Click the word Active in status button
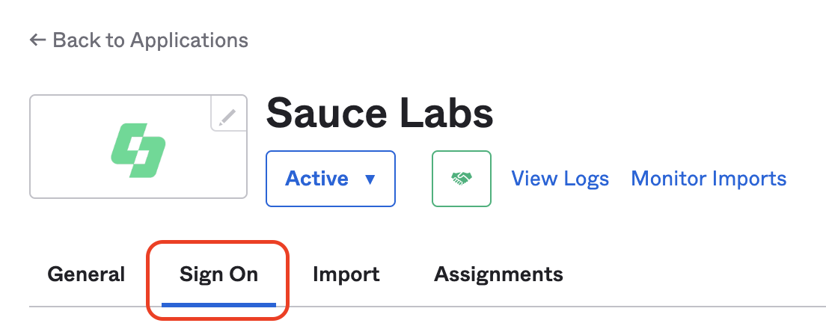This screenshot has height=335, width=826. pos(317,179)
